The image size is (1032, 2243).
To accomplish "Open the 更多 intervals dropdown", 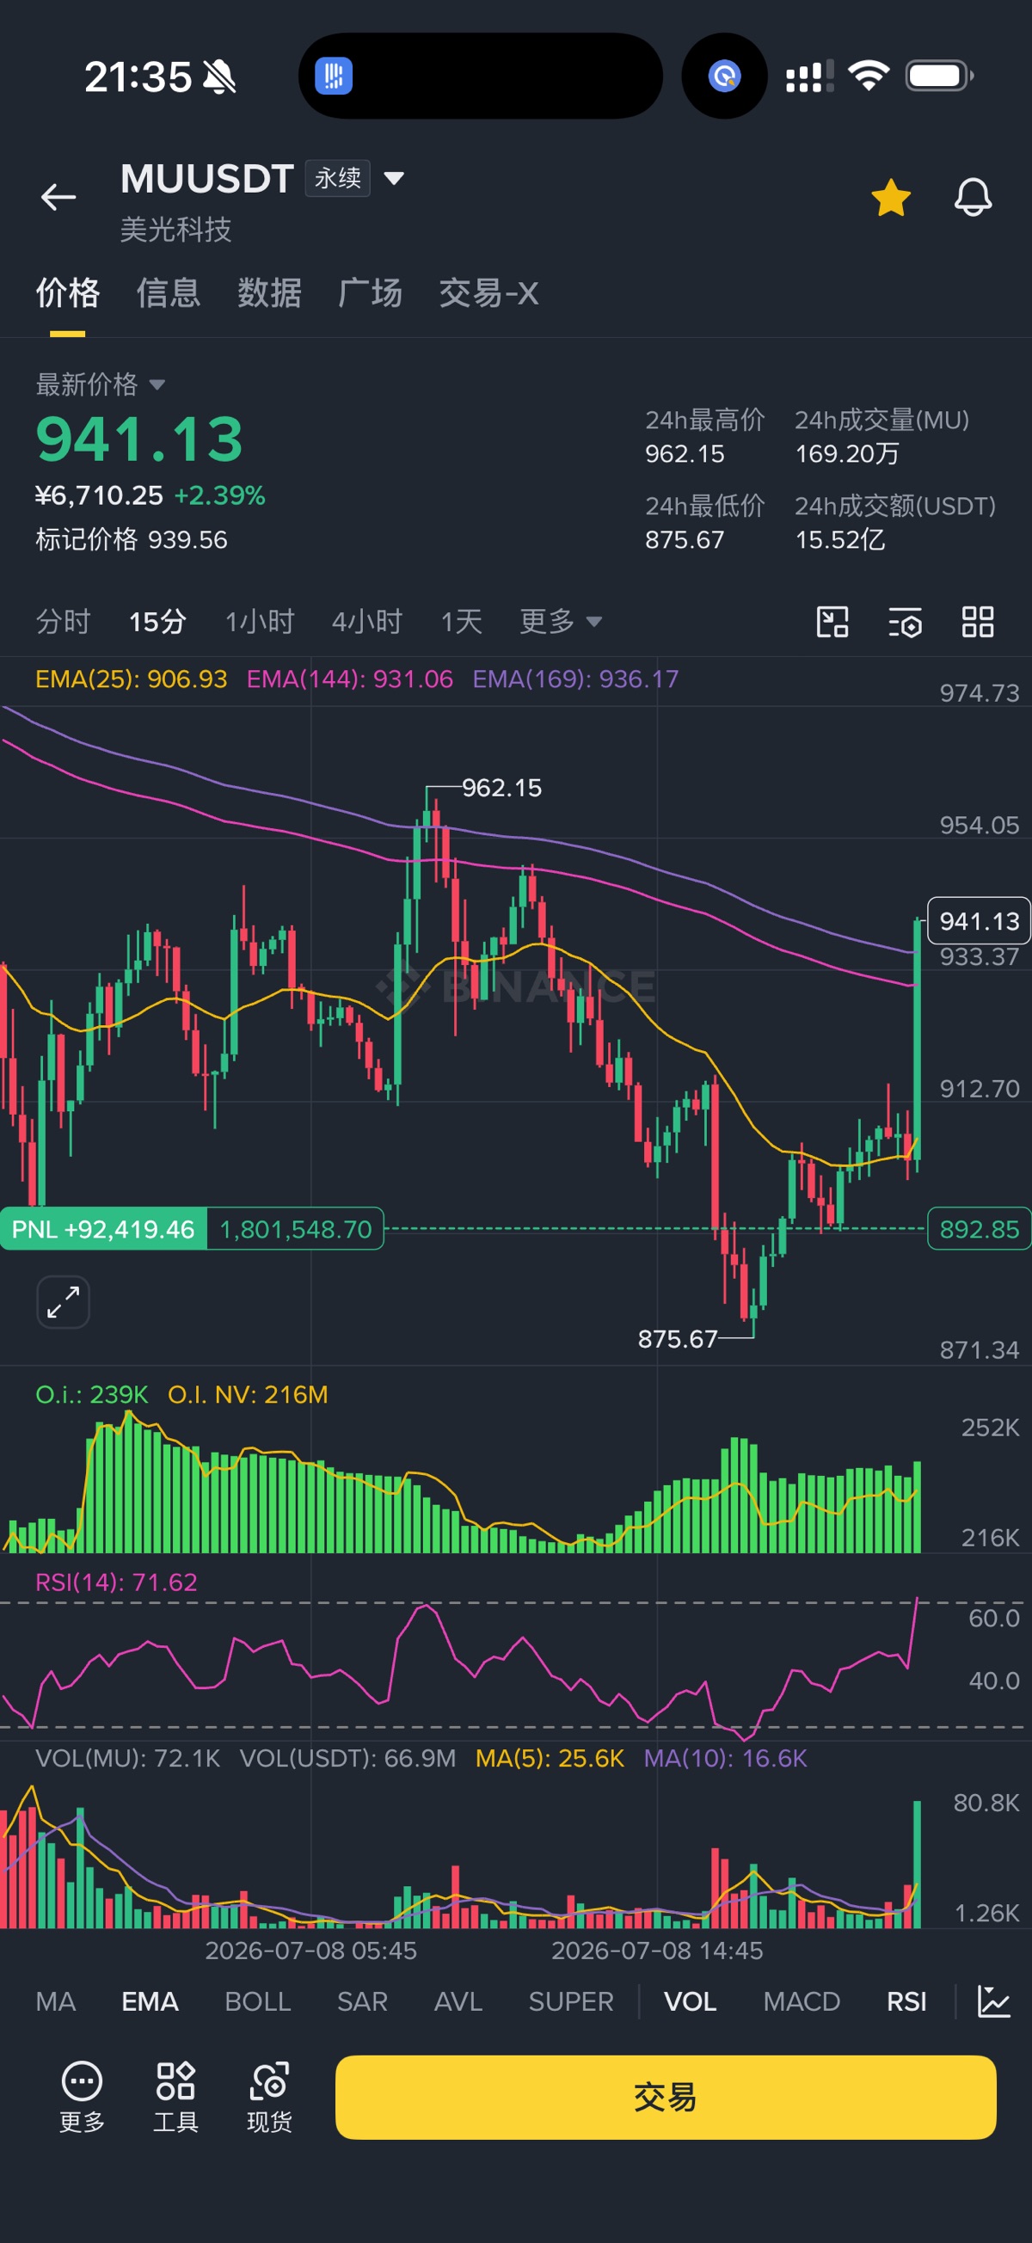I will [x=561, y=622].
